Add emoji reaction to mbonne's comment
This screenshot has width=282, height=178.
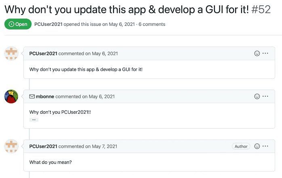pos(257,96)
